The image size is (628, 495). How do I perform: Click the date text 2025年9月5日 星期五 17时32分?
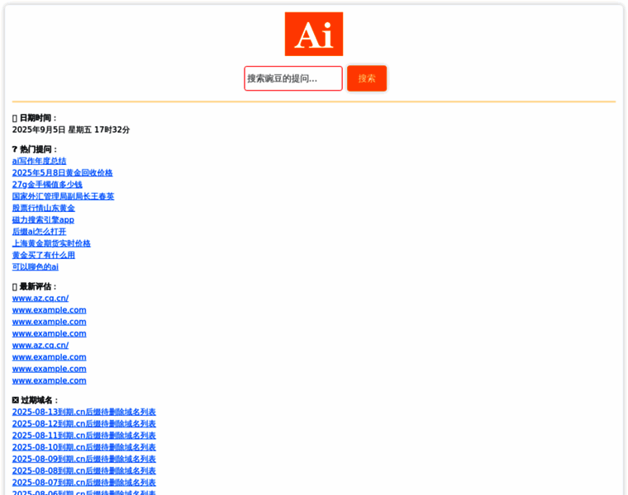click(71, 130)
